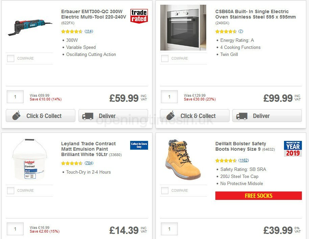The image size is (309, 239).
Task: Click the truck icon on the oven's Deliver button
Action: tap(241, 116)
